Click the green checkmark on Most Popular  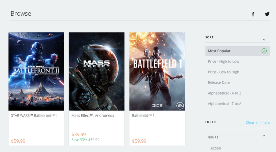tap(264, 51)
